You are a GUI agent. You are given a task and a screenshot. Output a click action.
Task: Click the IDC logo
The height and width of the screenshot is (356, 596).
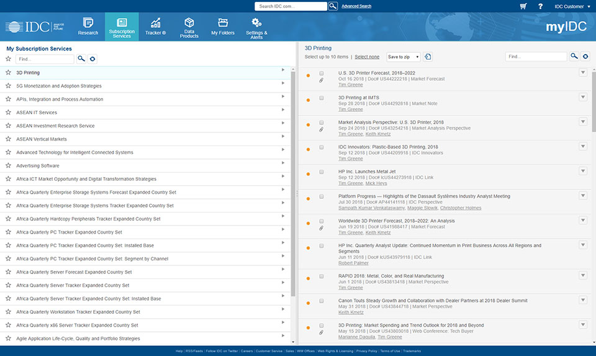[34, 27]
